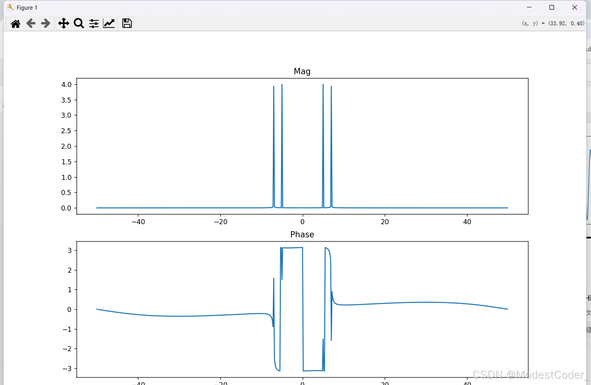Image resolution: width=591 pixels, height=385 pixels.
Task: Click the matplotlib icon in the title bar
Action: coord(10,7)
